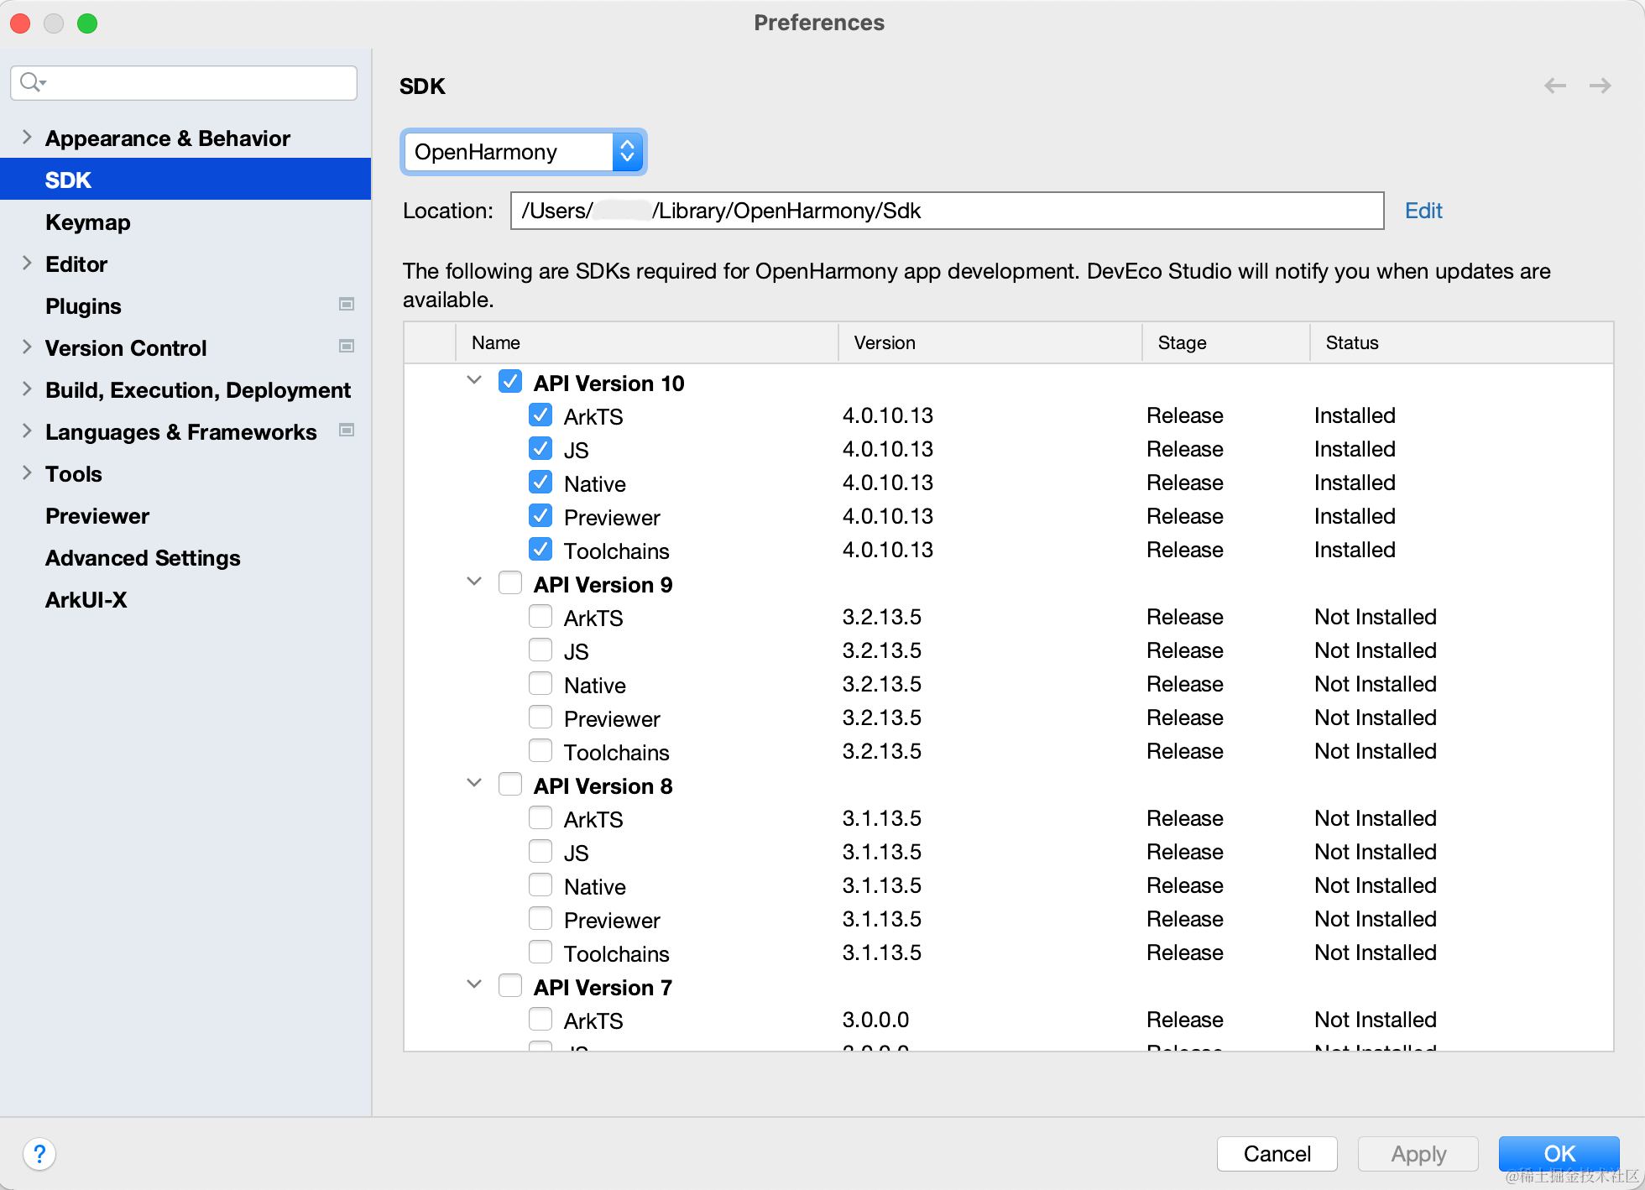Click the Editor expand icon in sidebar
The image size is (1645, 1190).
coord(28,263)
